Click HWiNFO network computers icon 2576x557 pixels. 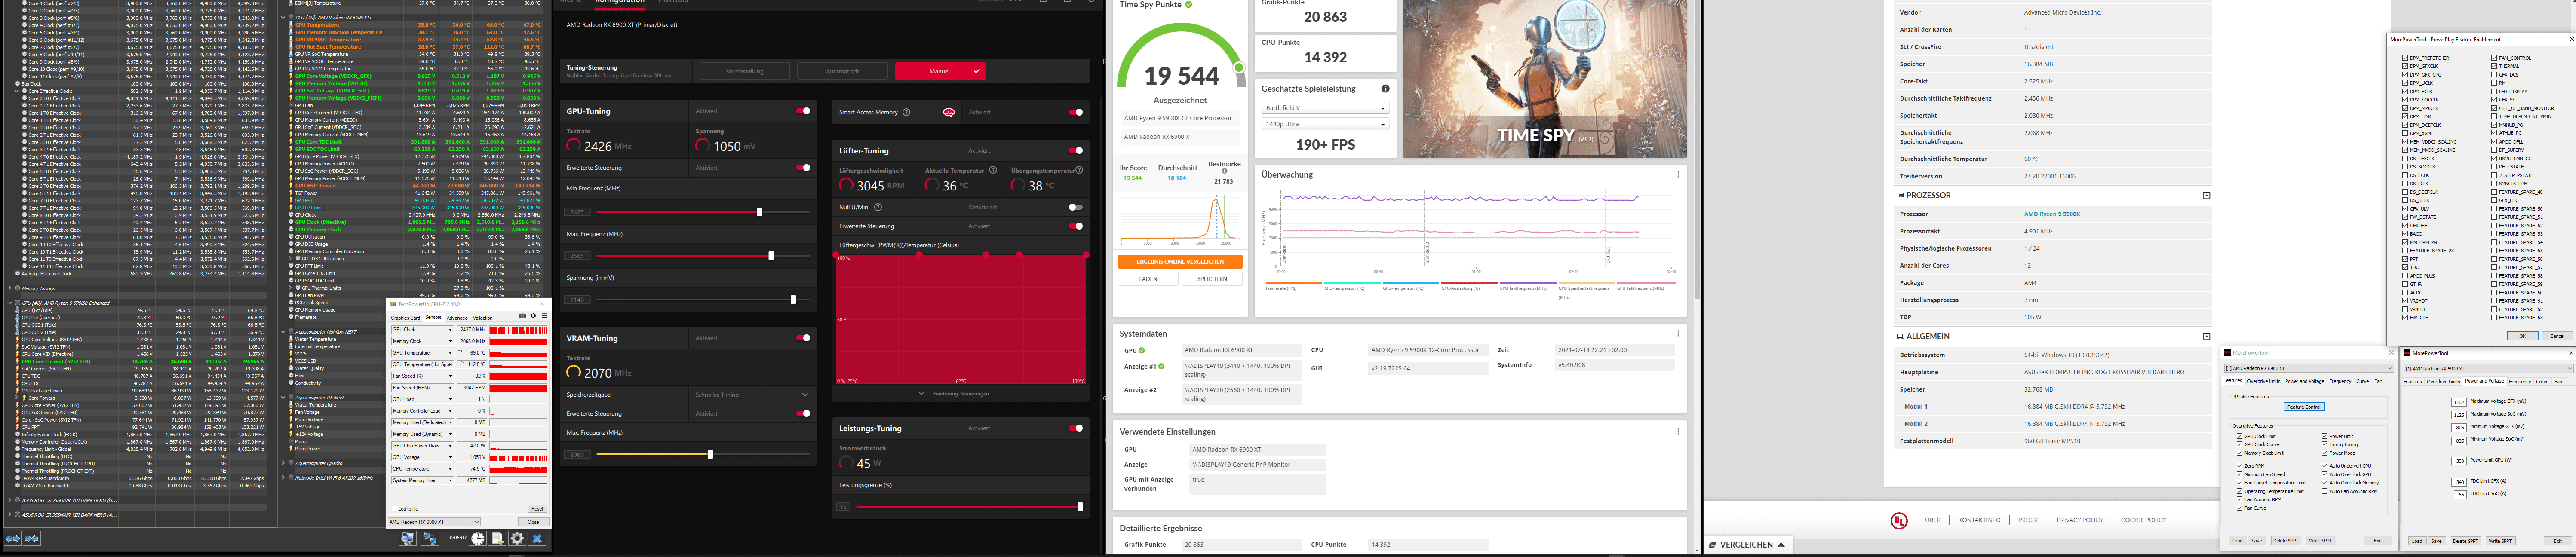[430, 538]
